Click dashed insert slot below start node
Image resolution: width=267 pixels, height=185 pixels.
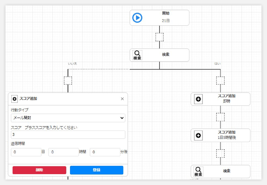coord(160,37)
